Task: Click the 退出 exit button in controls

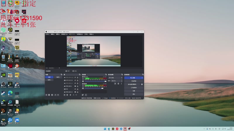Action: (133, 94)
